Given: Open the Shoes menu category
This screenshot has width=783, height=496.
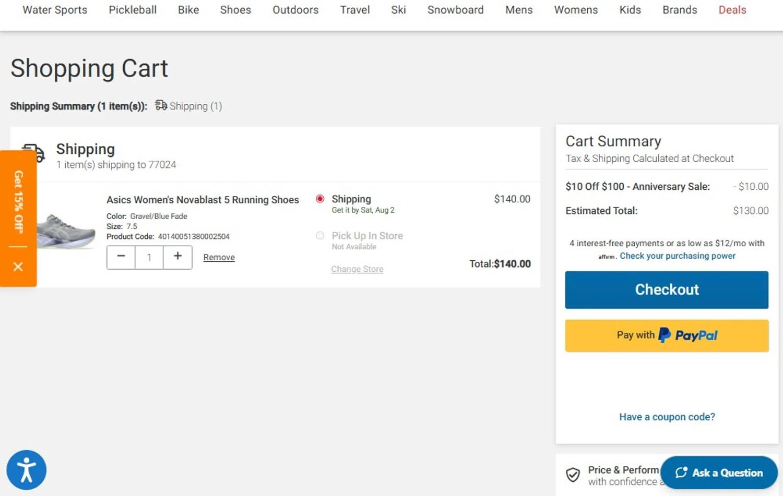Looking at the screenshot, I should [235, 10].
